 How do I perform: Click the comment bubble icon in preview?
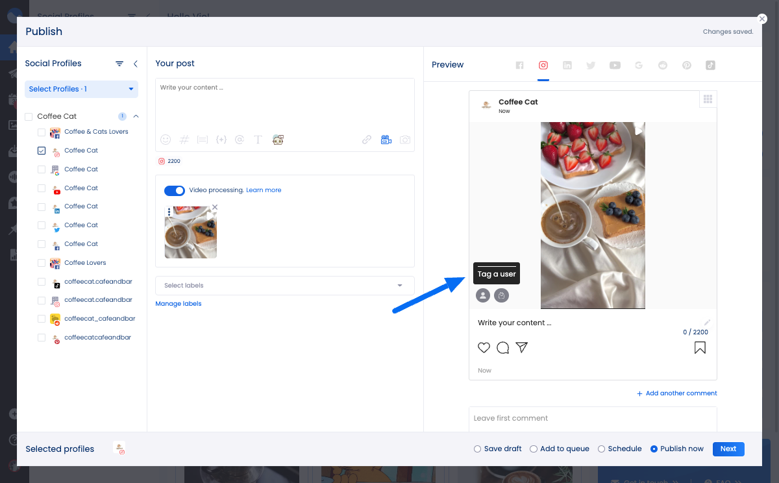coord(502,348)
